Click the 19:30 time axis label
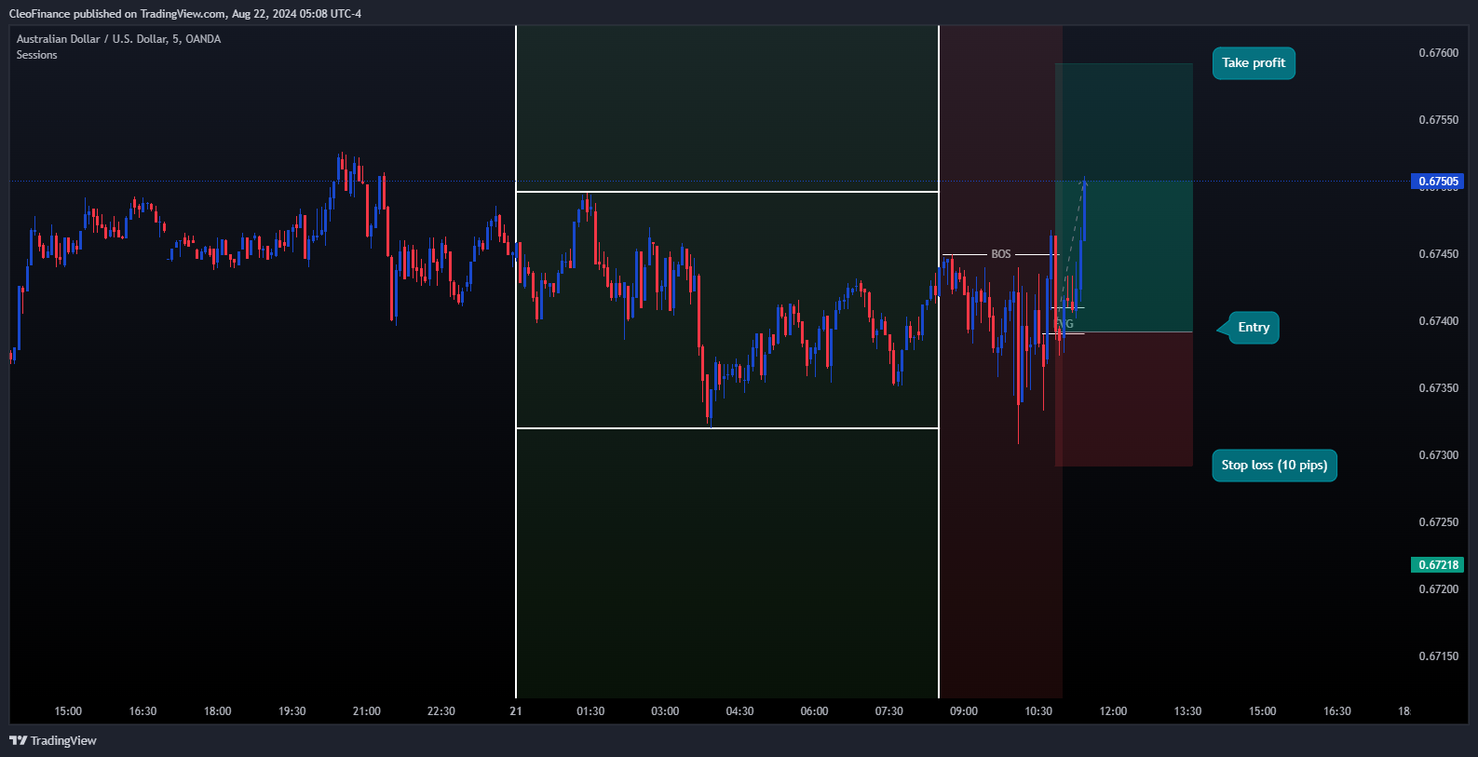Image resolution: width=1478 pixels, height=757 pixels. [292, 711]
